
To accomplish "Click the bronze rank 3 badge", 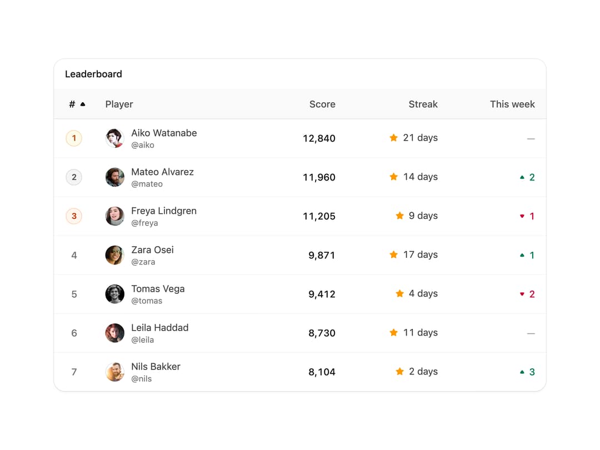I will pos(74,216).
